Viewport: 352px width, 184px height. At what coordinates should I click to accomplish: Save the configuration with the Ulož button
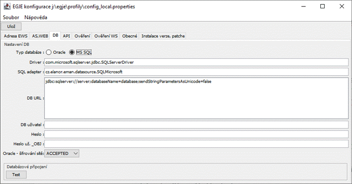11,26
